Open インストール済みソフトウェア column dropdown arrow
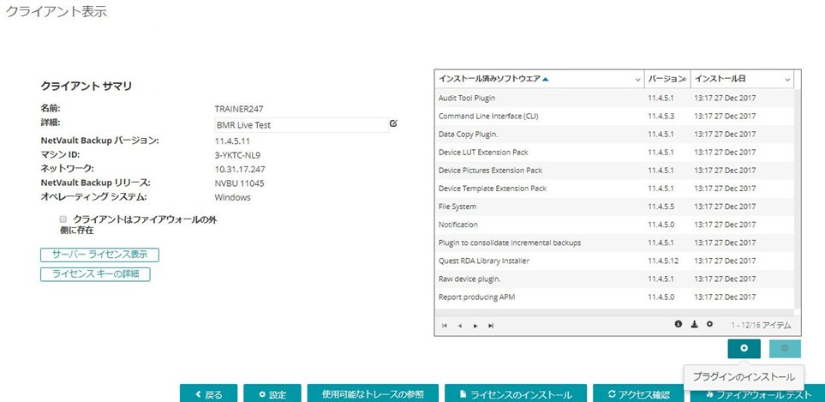 637,80
